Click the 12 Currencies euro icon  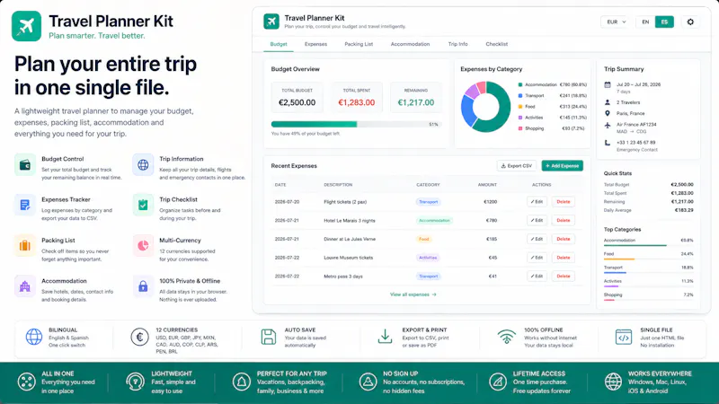(x=139, y=337)
